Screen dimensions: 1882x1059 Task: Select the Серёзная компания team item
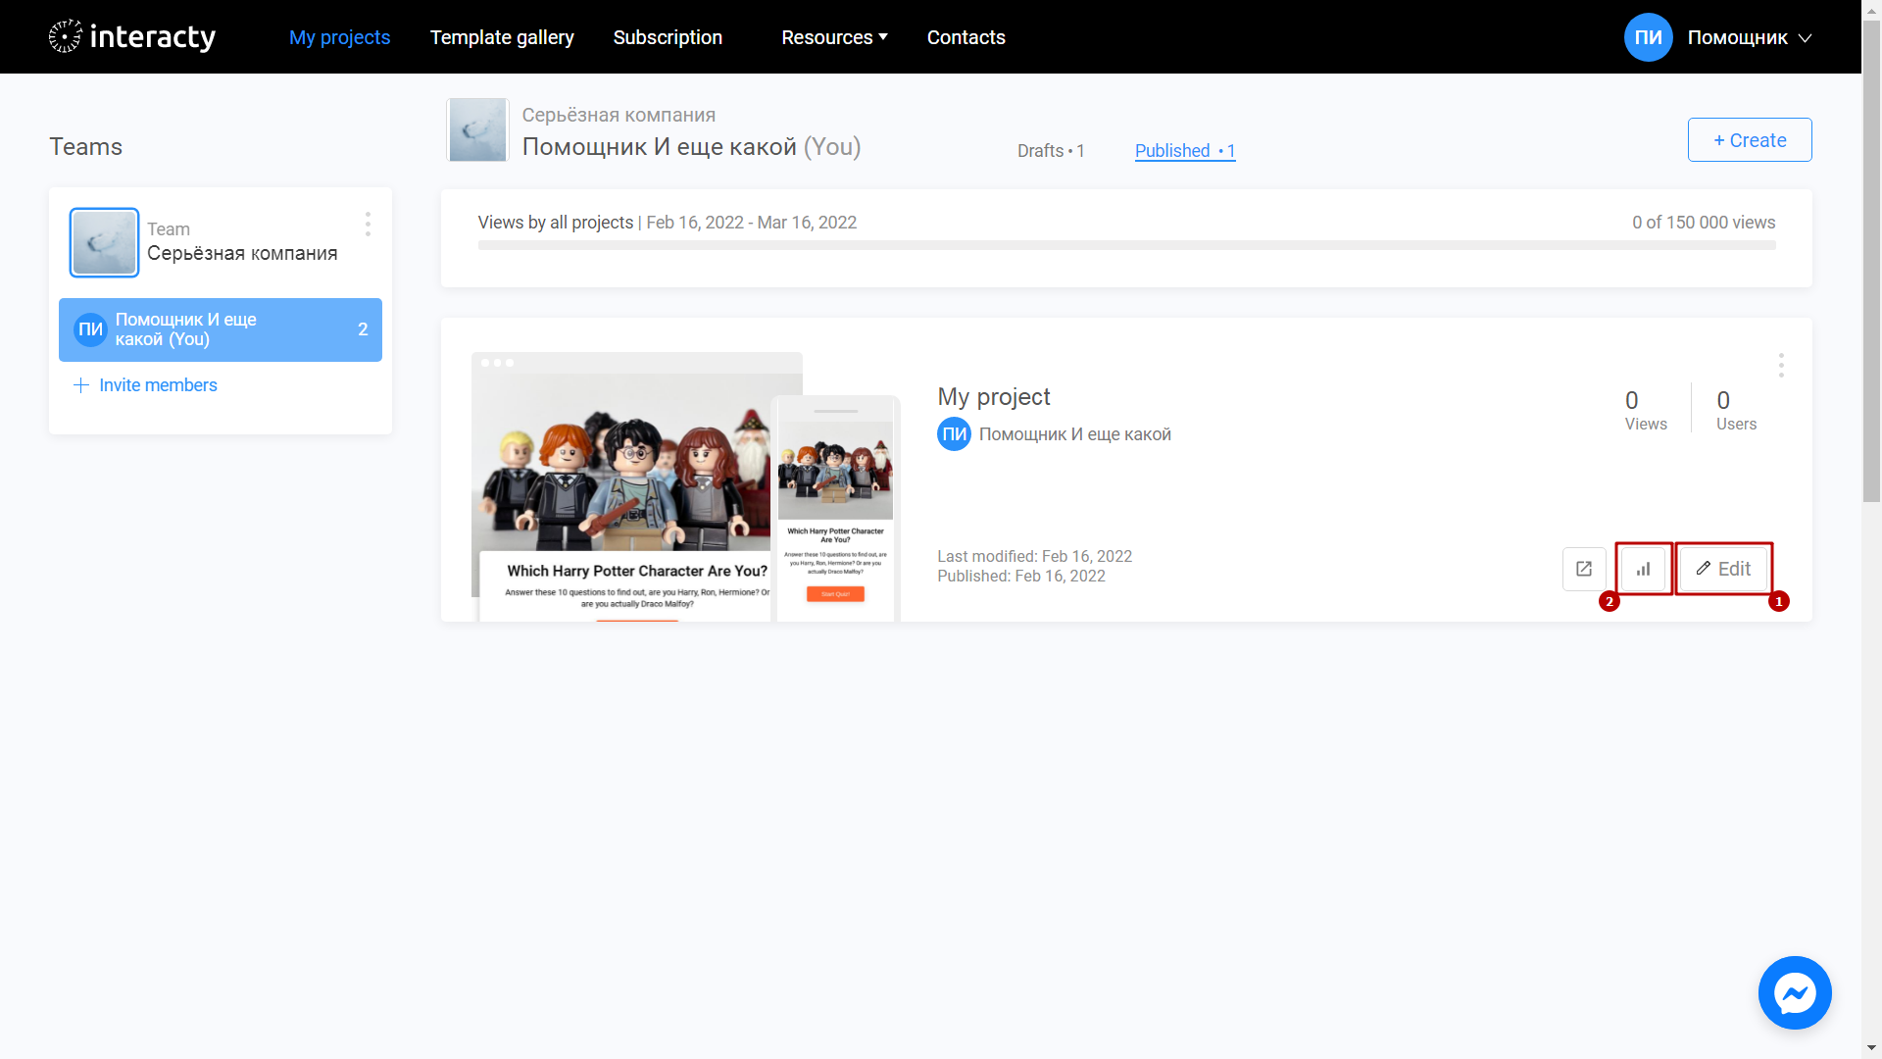point(220,242)
